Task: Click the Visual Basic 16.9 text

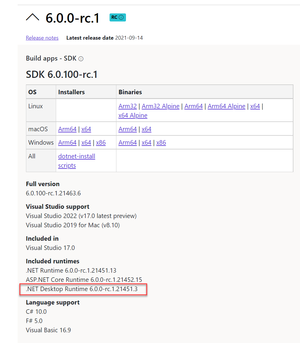Action: (x=48, y=330)
